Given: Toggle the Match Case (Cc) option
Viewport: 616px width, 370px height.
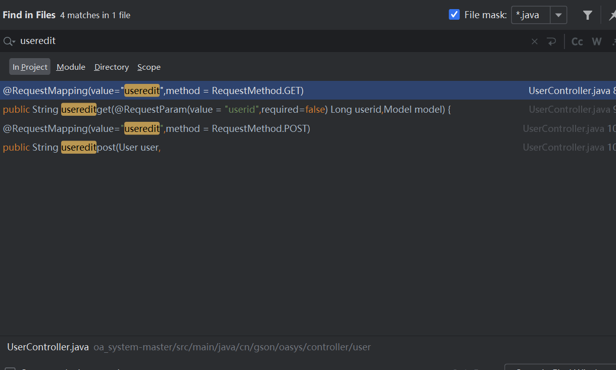Looking at the screenshot, I should (577, 41).
